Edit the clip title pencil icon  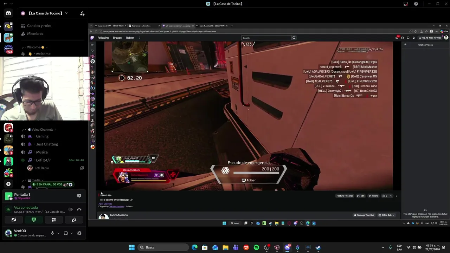(x=131, y=200)
